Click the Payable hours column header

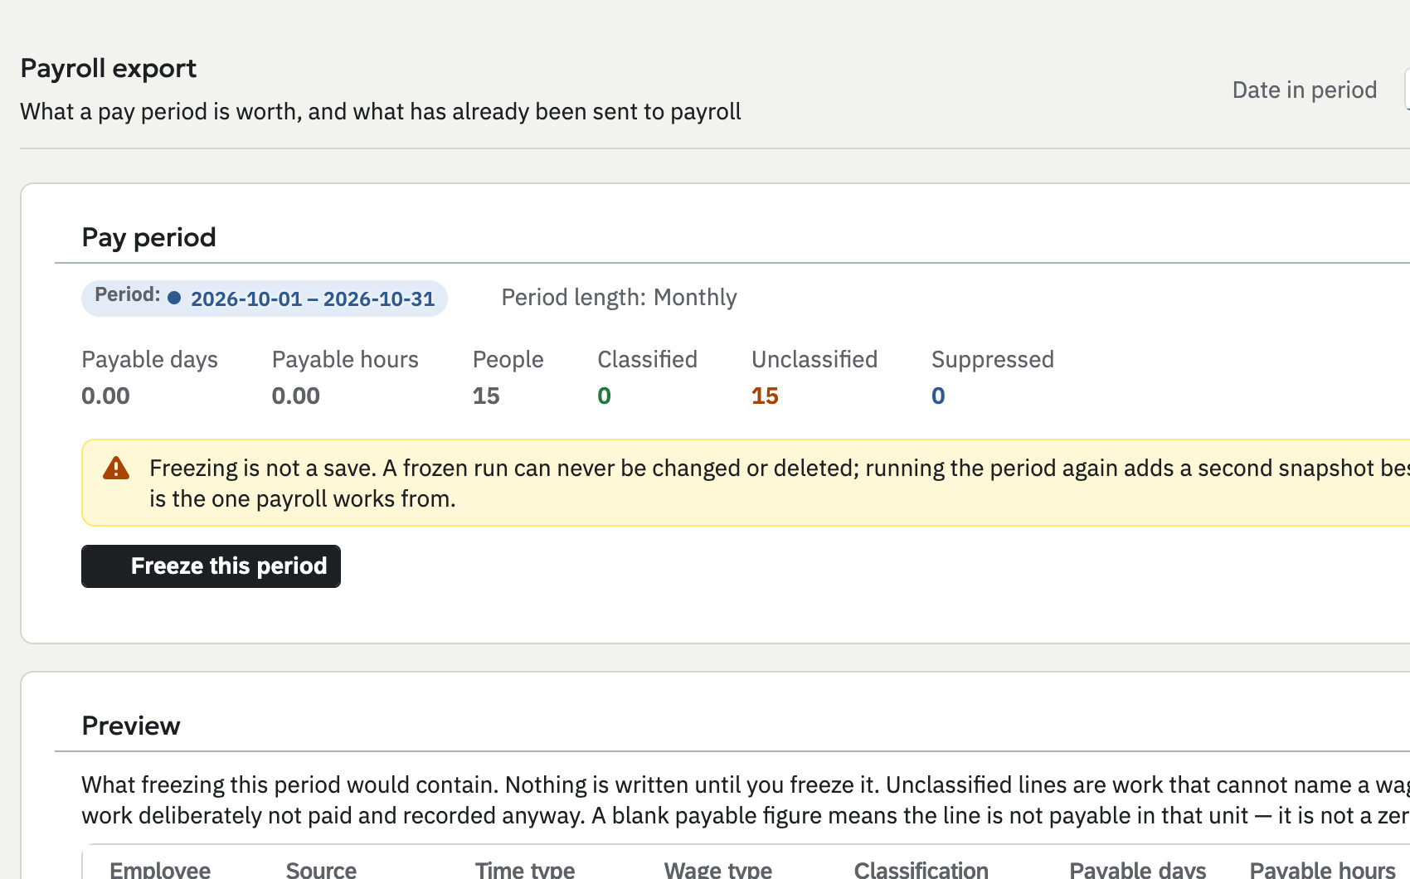point(1323,869)
